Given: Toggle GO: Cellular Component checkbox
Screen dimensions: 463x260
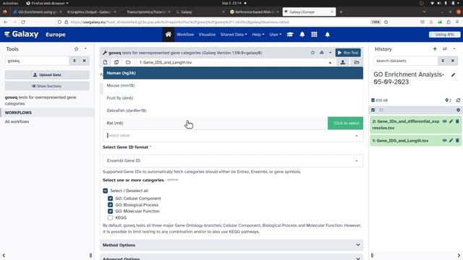Looking at the screenshot, I should pos(111,199).
